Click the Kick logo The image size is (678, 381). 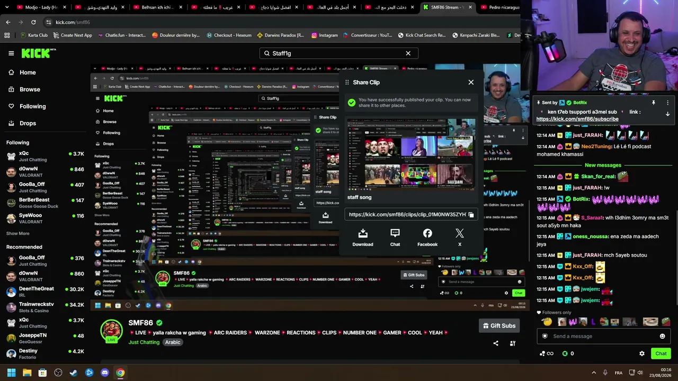coord(38,53)
